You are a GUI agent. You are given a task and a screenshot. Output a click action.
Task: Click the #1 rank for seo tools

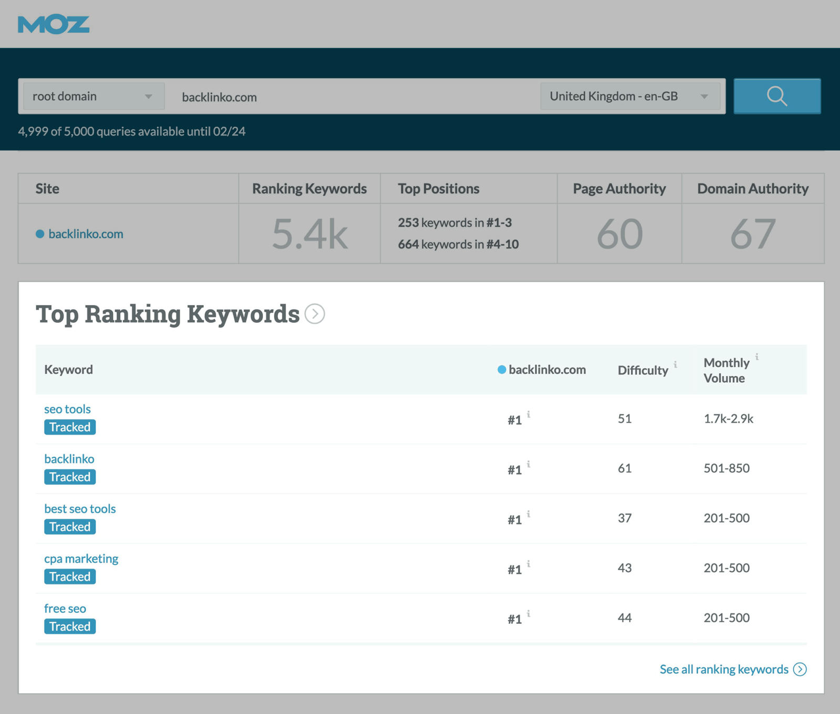coord(514,420)
